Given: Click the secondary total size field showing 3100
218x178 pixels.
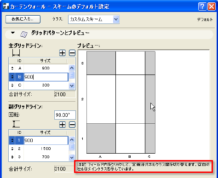Looking at the screenshot, I should (x=64, y=169).
